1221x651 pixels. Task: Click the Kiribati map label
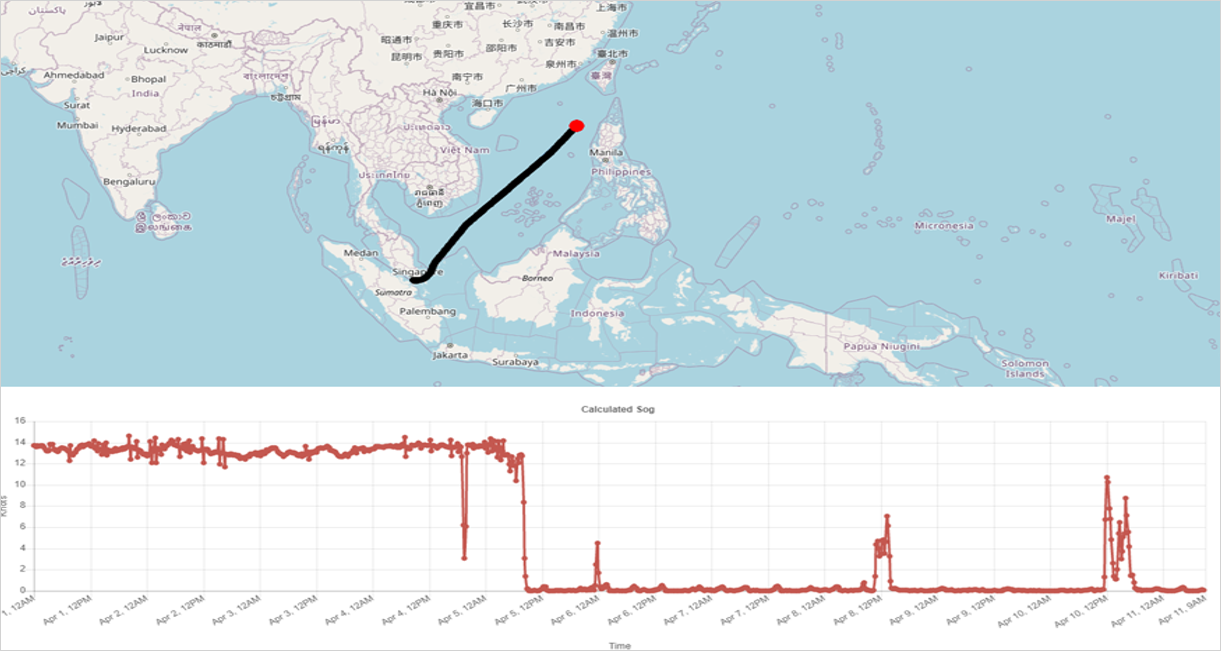click(1178, 275)
